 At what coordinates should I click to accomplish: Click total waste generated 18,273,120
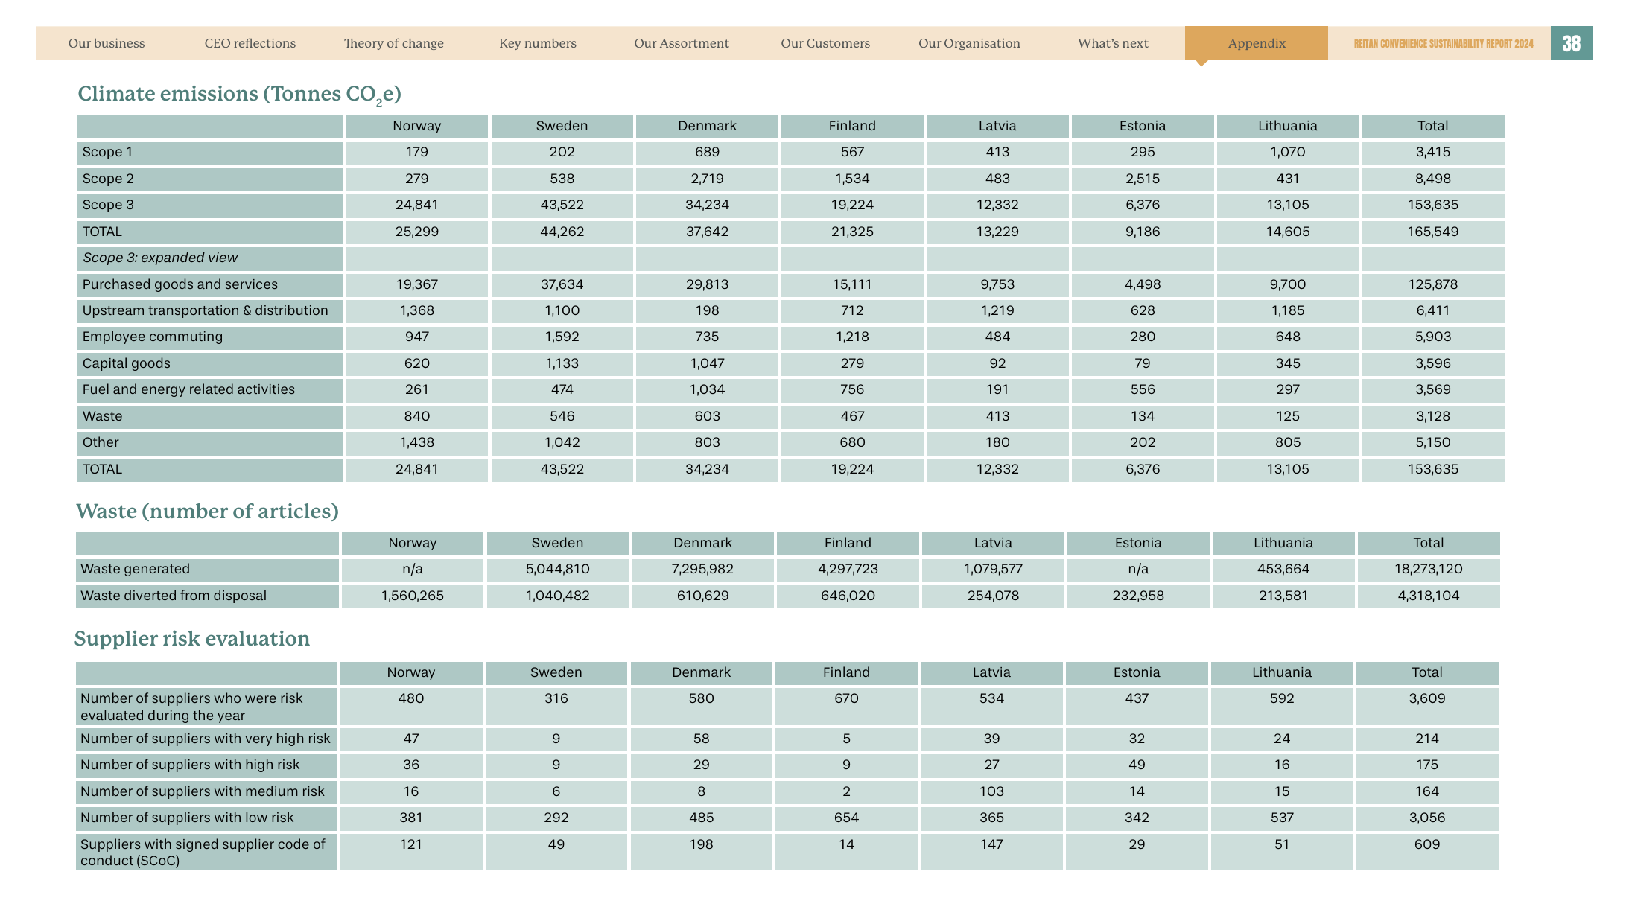(1428, 569)
